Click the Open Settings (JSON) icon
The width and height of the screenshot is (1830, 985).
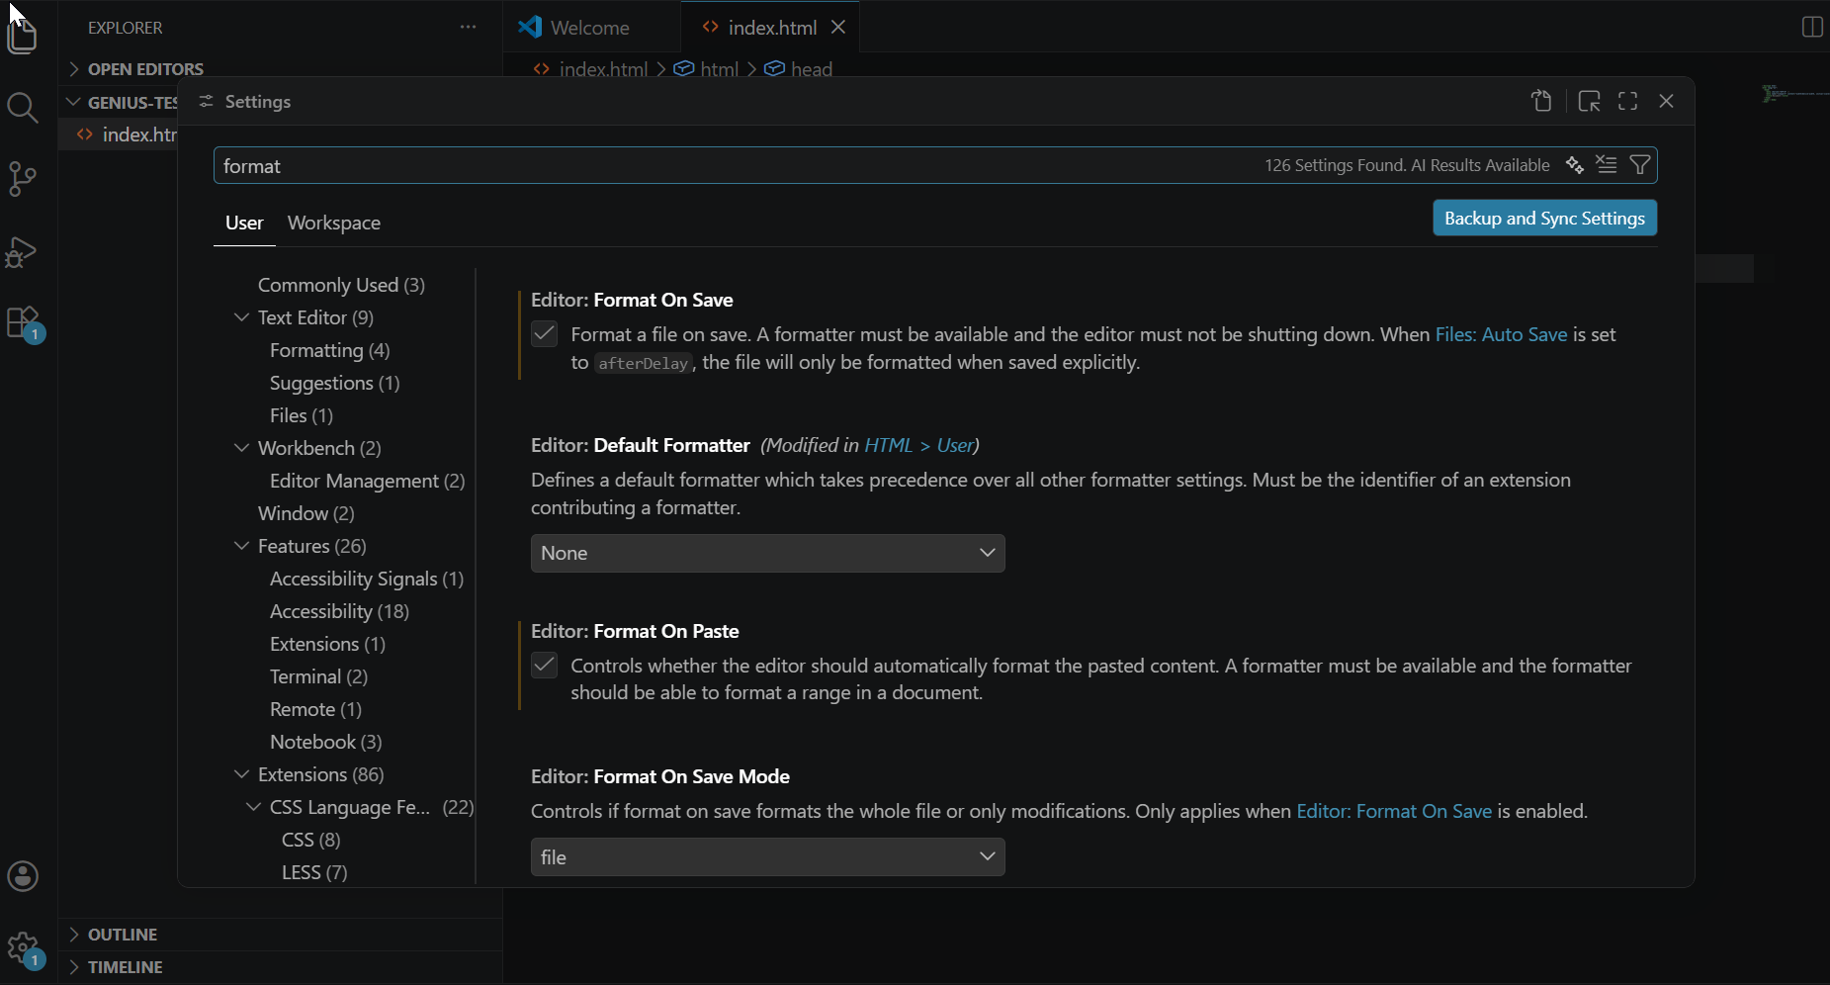click(1541, 101)
